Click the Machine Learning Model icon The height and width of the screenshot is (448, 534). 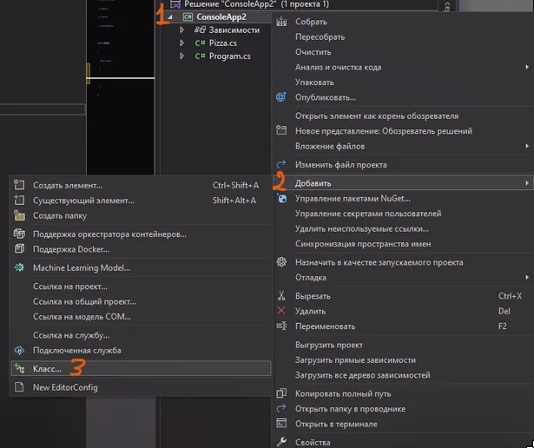(x=19, y=267)
